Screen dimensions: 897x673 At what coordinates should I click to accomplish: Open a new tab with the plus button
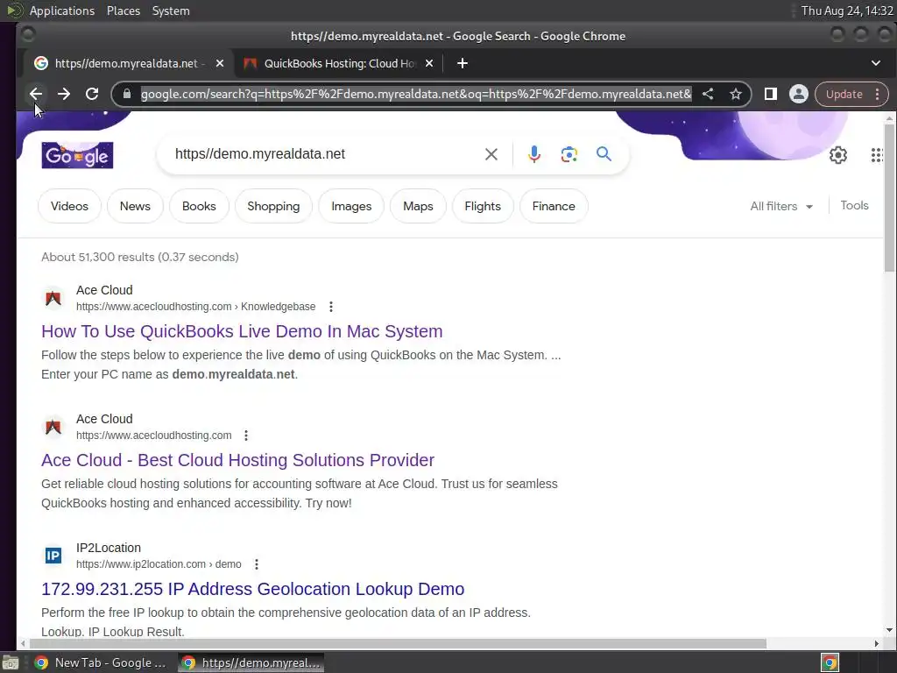pos(463,63)
